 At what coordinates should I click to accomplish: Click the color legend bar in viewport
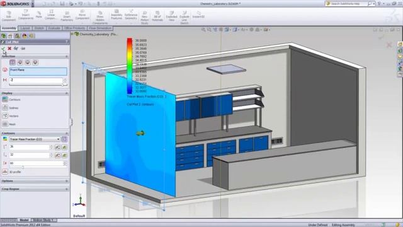point(130,66)
